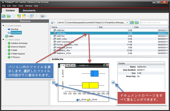Open the View menu
This screenshot has width=170, height=111.
point(14,6)
